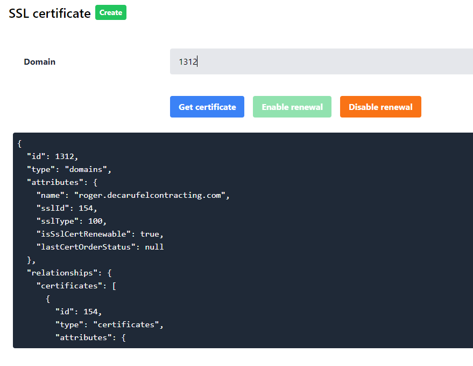This screenshot has width=473, height=366.
Task: Click the nested "id": 154 line
Action: (x=78, y=312)
